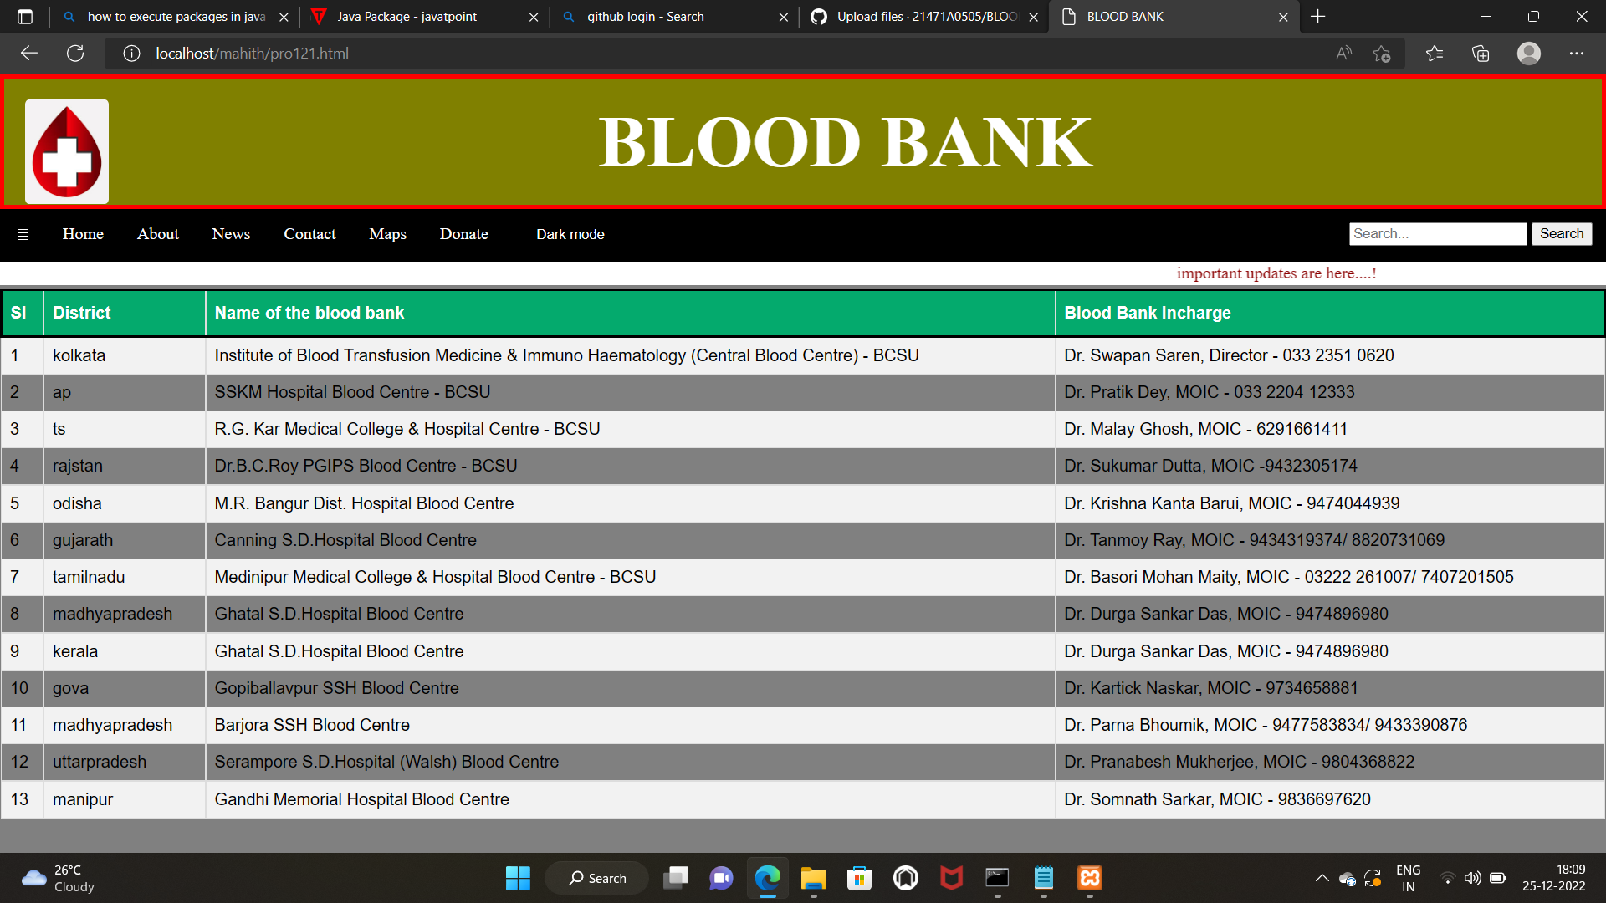Open McAfee from the taskbar
Screen dimensions: 1606x903
(x=952, y=878)
